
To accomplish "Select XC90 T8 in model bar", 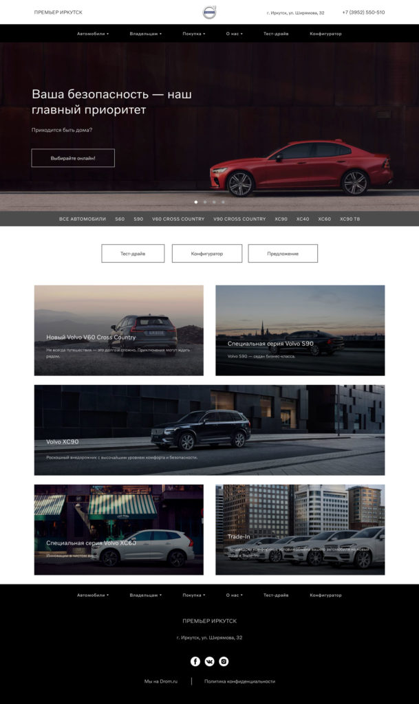I will [350, 219].
